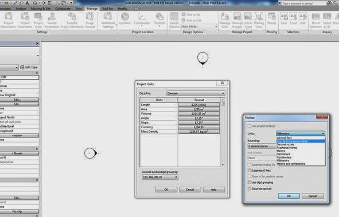Click Transfer Project Standards icon
The image size is (339, 217).
click(72, 20)
